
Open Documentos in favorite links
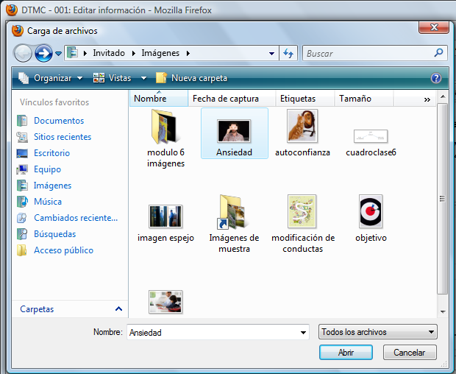[58, 121]
